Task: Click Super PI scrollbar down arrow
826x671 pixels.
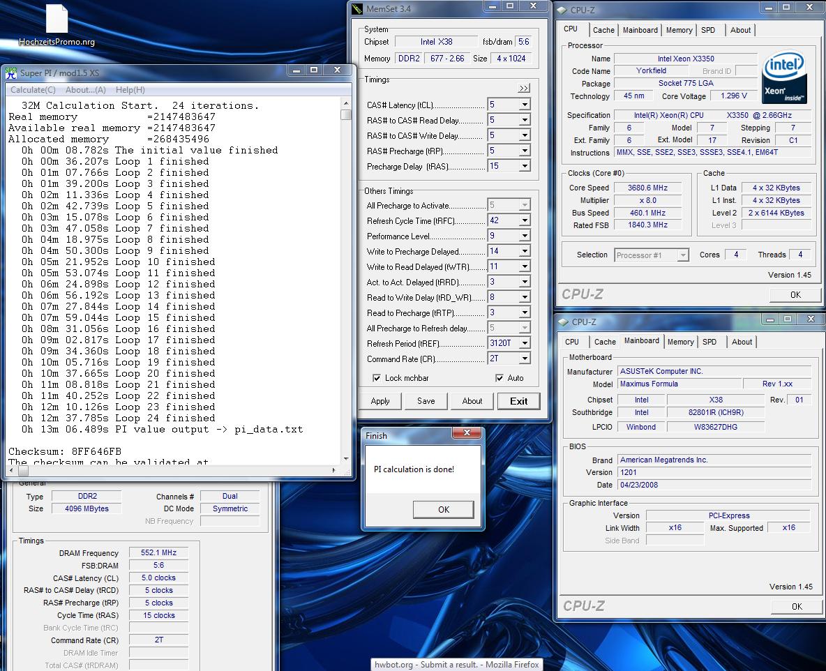Action: click(x=346, y=458)
